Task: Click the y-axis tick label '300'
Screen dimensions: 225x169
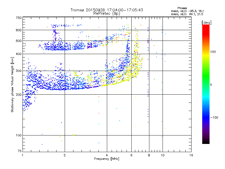Action: pos(19,71)
